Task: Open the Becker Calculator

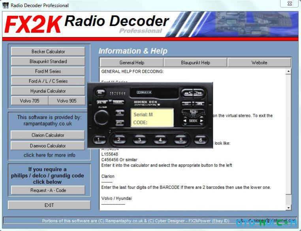Action: 48,52
